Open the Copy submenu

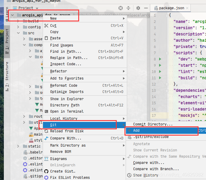click(x=85, y=32)
